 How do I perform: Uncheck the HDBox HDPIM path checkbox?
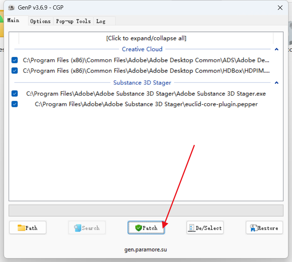click(15, 71)
